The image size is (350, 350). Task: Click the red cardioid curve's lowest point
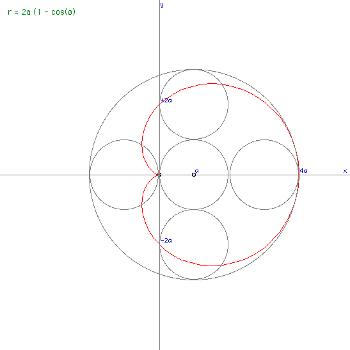click(212, 266)
